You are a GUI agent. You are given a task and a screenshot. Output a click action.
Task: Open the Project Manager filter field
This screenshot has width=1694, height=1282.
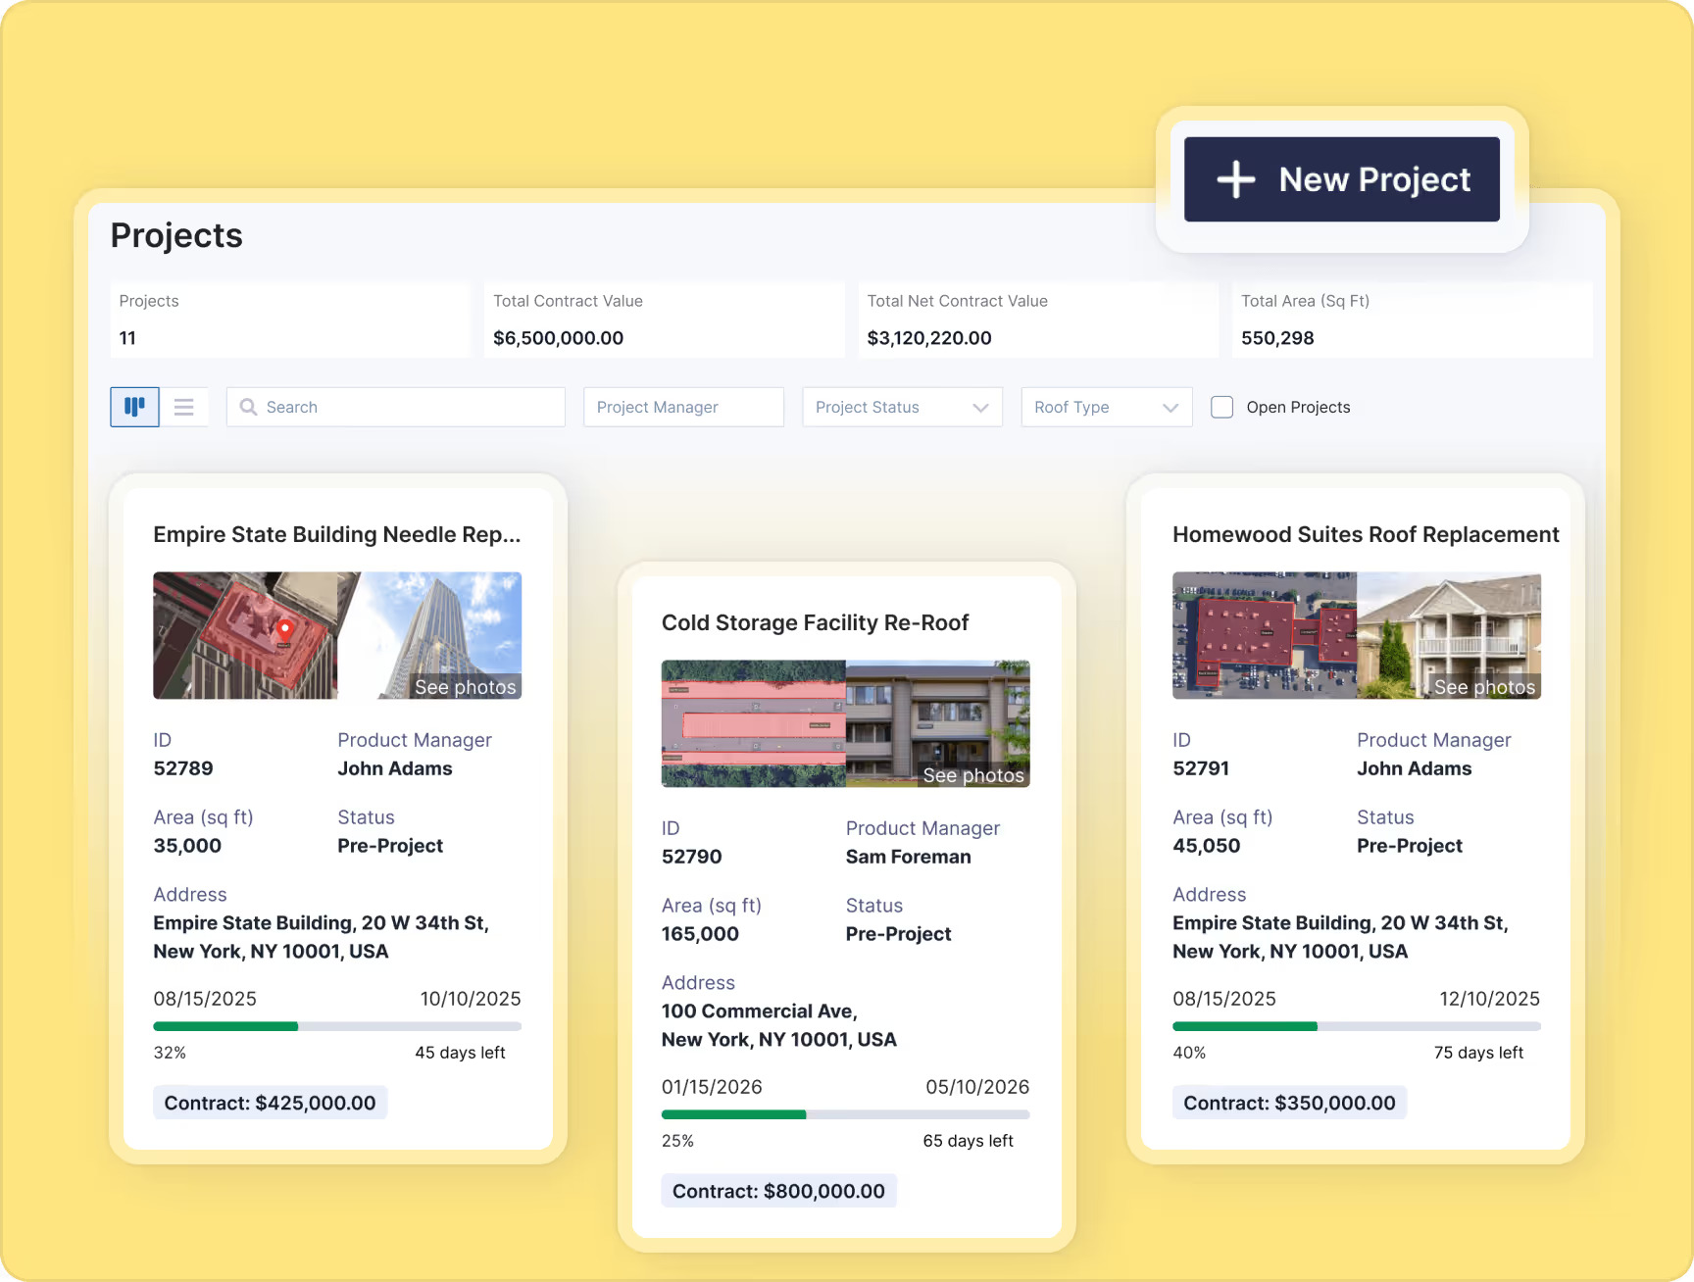click(683, 407)
